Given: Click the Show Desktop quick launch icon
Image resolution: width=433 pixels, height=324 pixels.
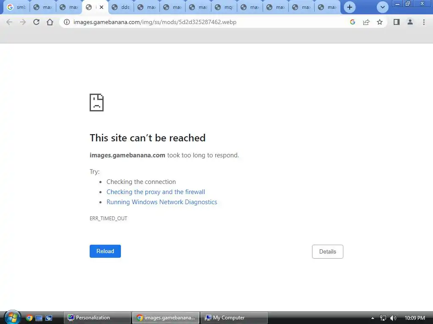Looking at the screenshot, I should (39, 318).
